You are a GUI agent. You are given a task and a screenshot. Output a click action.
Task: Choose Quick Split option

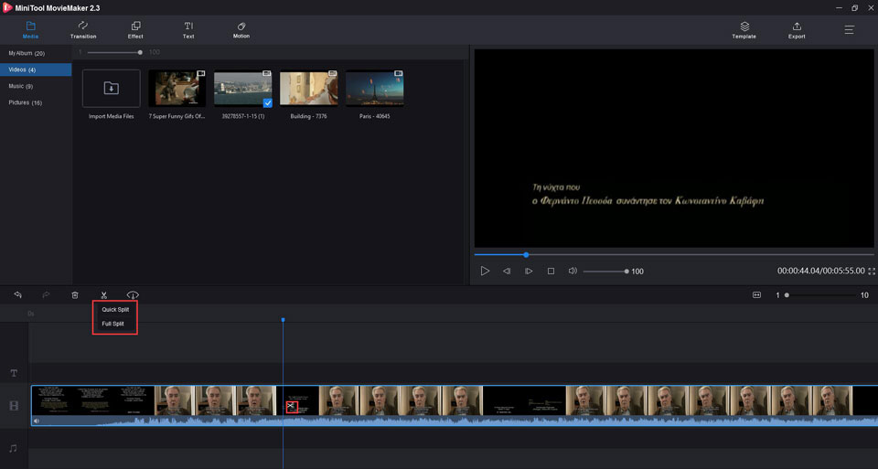click(115, 310)
